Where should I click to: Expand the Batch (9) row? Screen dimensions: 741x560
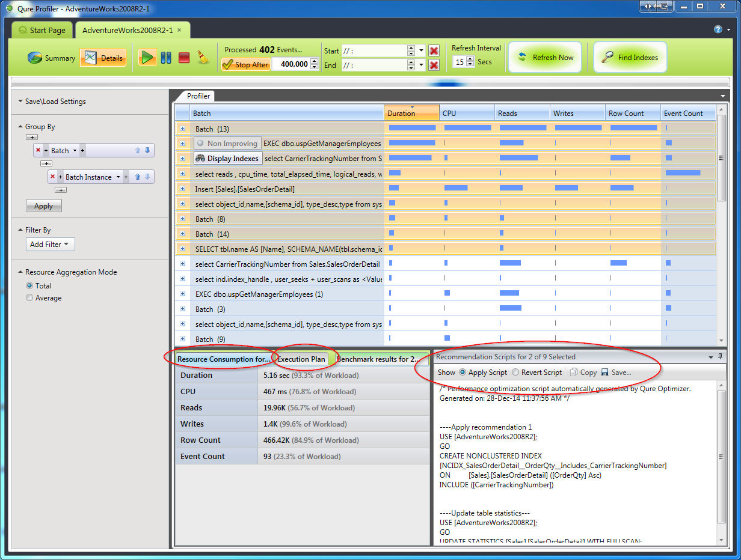click(x=183, y=339)
